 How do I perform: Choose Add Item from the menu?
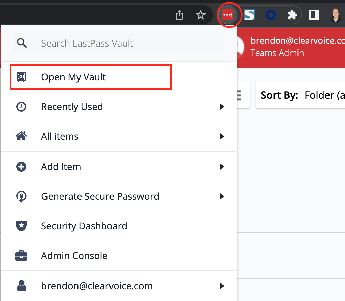click(119, 167)
